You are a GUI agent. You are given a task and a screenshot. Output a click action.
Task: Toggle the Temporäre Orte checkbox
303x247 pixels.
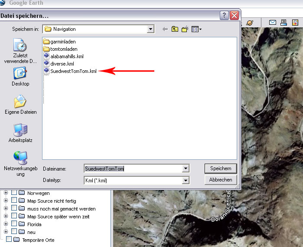click(x=9, y=240)
